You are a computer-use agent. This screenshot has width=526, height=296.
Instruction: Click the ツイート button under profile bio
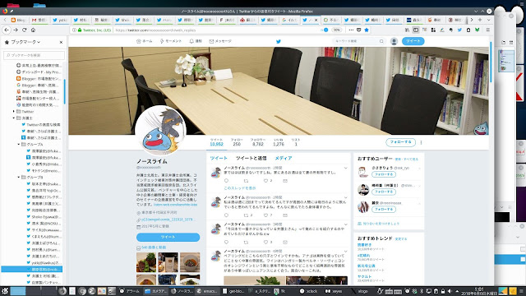tap(168, 238)
